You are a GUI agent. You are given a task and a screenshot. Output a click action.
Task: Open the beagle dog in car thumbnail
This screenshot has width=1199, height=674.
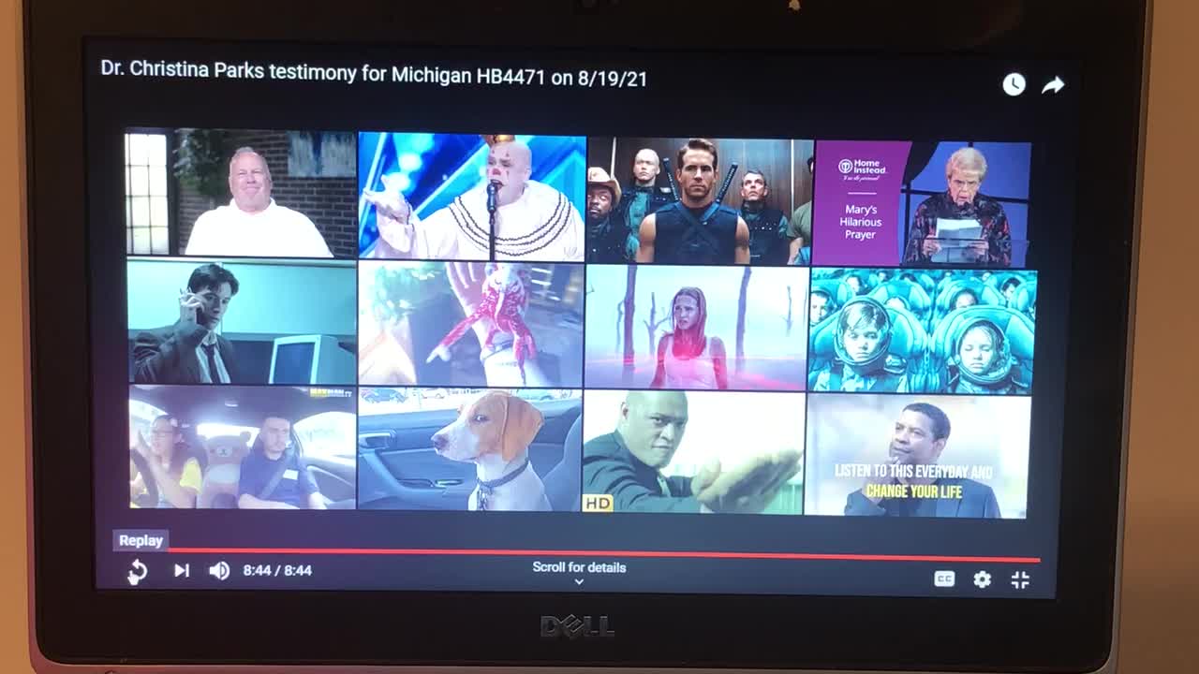click(x=469, y=450)
